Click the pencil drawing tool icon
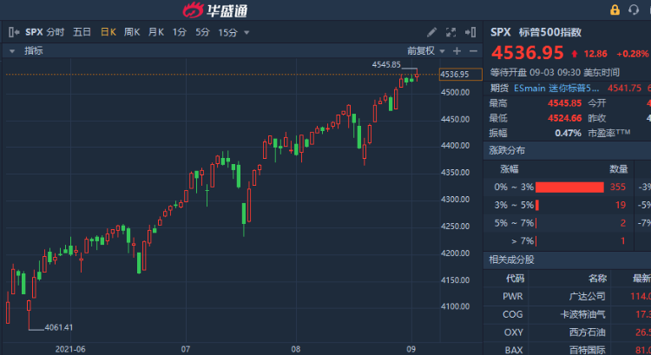Image resolution: width=651 pixels, height=355 pixels. tap(432, 32)
